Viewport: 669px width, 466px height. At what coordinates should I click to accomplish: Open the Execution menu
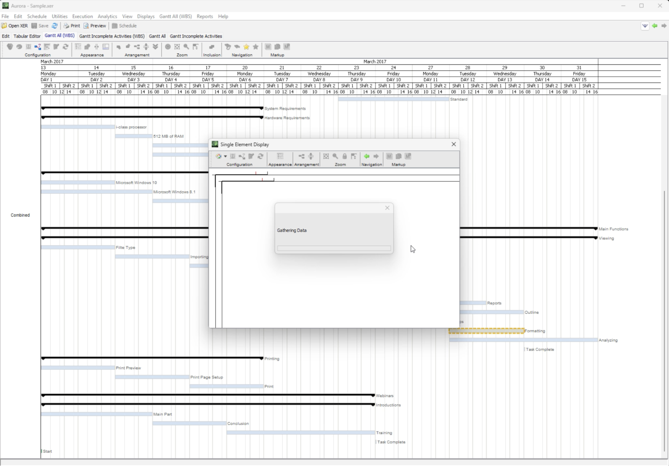click(82, 16)
